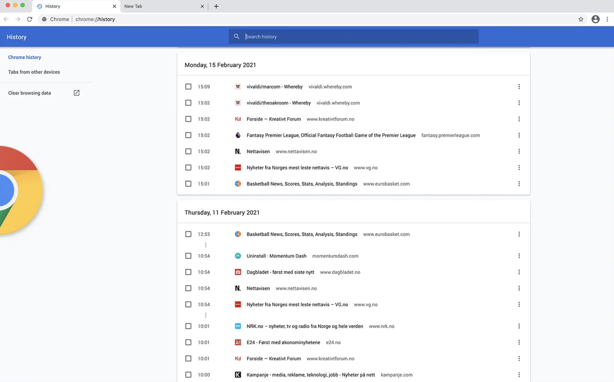Tick the 10:01 NRK.no entry checkbox
This screenshot has height=382, width=614.
pyautogui.click(x=188, y=326)
